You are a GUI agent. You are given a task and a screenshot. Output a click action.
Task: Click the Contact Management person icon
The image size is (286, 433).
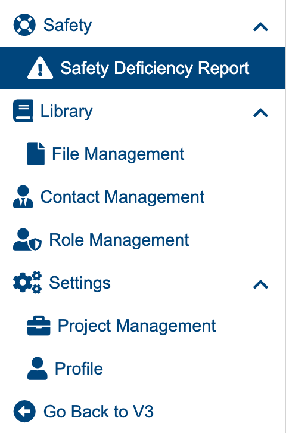23,197
